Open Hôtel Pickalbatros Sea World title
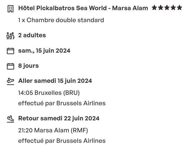Screen dimensions: 196x157 [83, 8]
